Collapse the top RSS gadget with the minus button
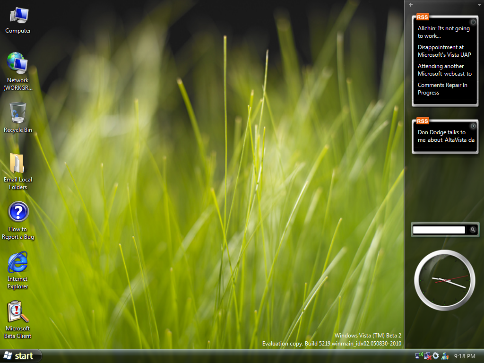The image size is (484, 363). coord(473,22)
